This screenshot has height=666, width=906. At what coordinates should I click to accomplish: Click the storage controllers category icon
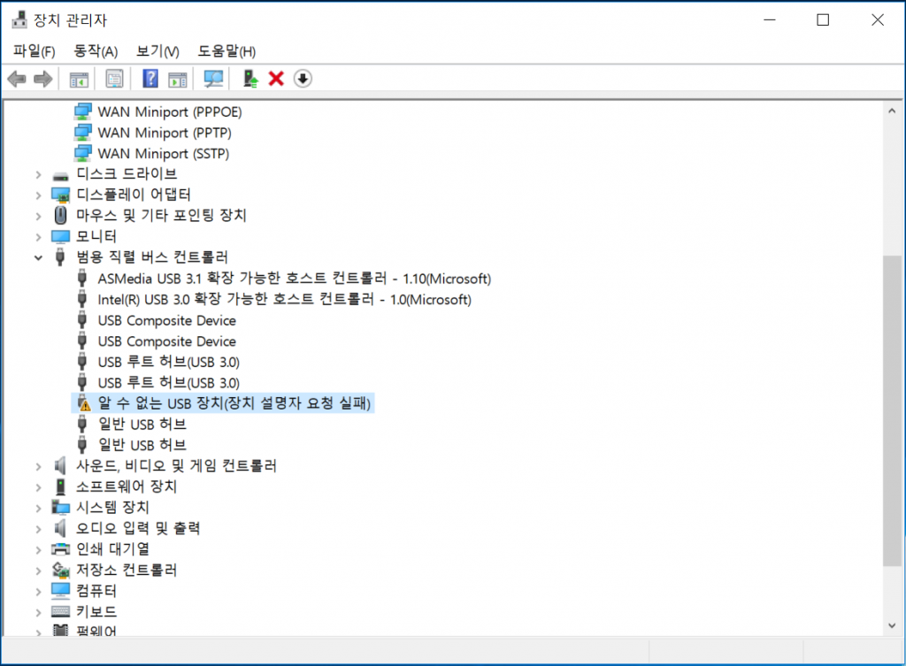click(x=61, y=570)
